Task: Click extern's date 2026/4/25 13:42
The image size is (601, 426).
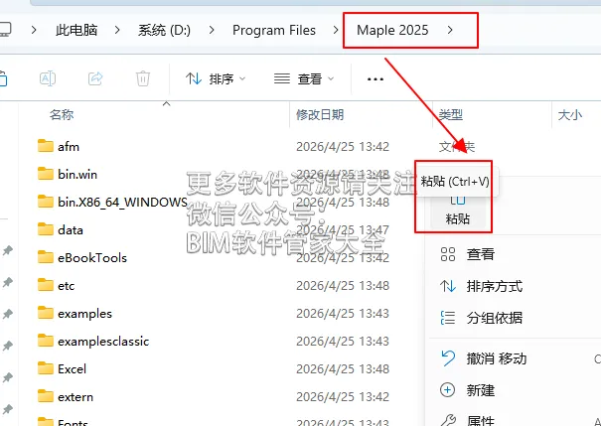Action: (x=343, y=397)
